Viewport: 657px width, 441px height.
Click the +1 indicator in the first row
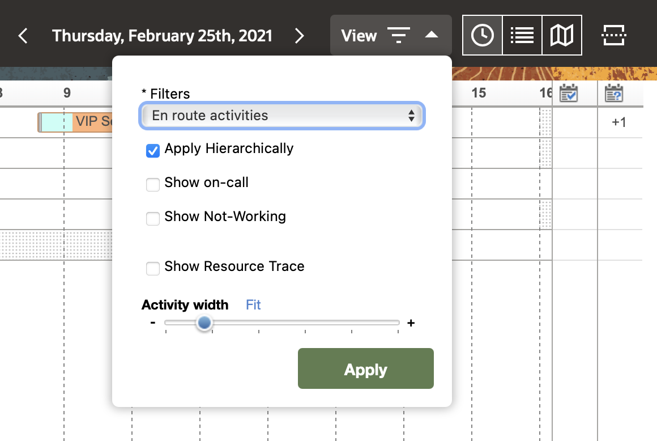tap(619, 122)
